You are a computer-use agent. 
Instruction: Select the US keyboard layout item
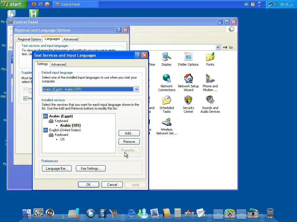[x=62, y=139]
